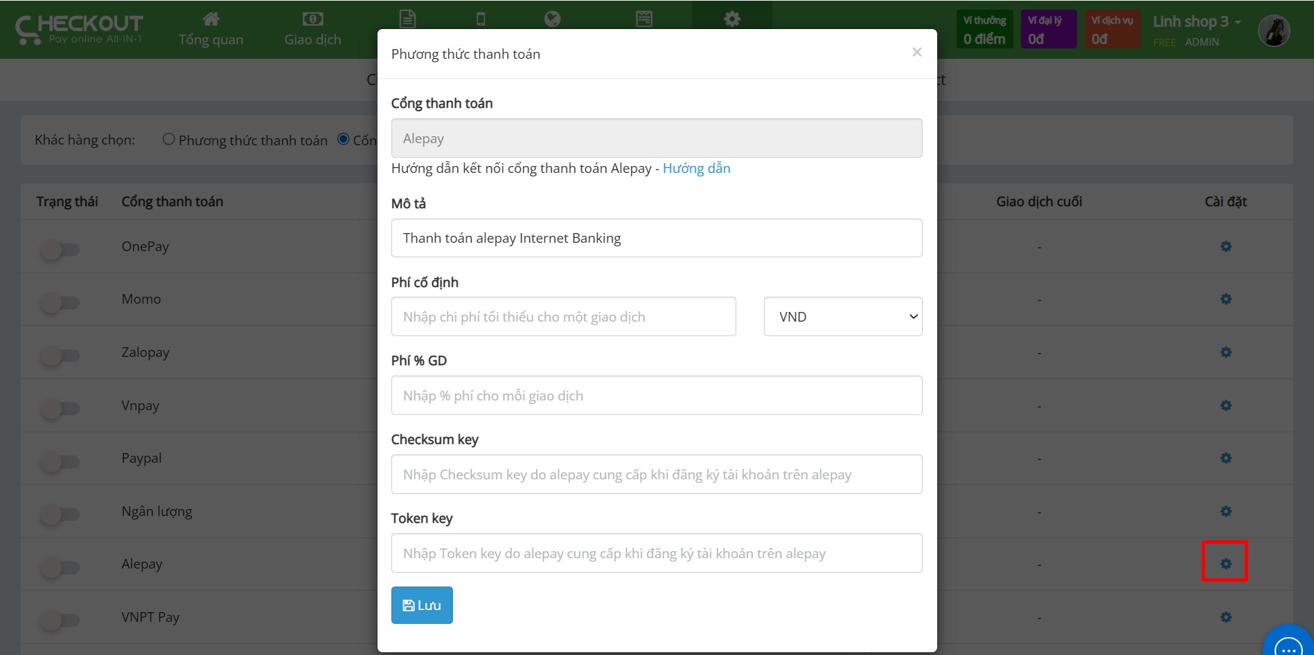Click the user avatar picture

pyautogui.click(x=1274, y=30)
